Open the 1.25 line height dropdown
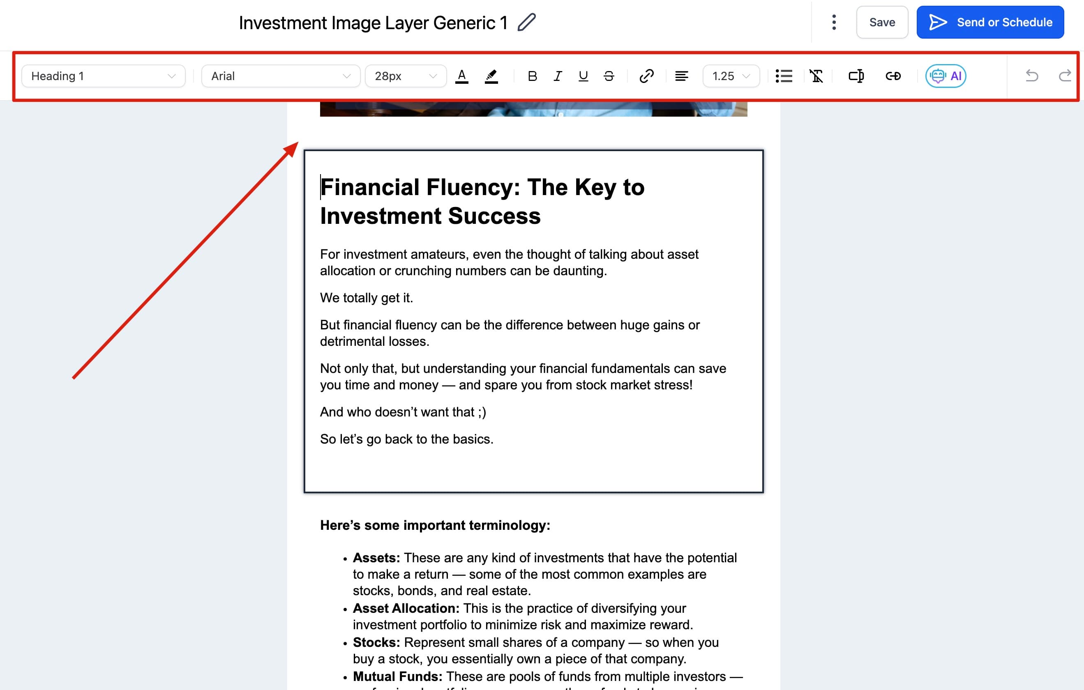1084x690 pixels. (x=731, y=76)
